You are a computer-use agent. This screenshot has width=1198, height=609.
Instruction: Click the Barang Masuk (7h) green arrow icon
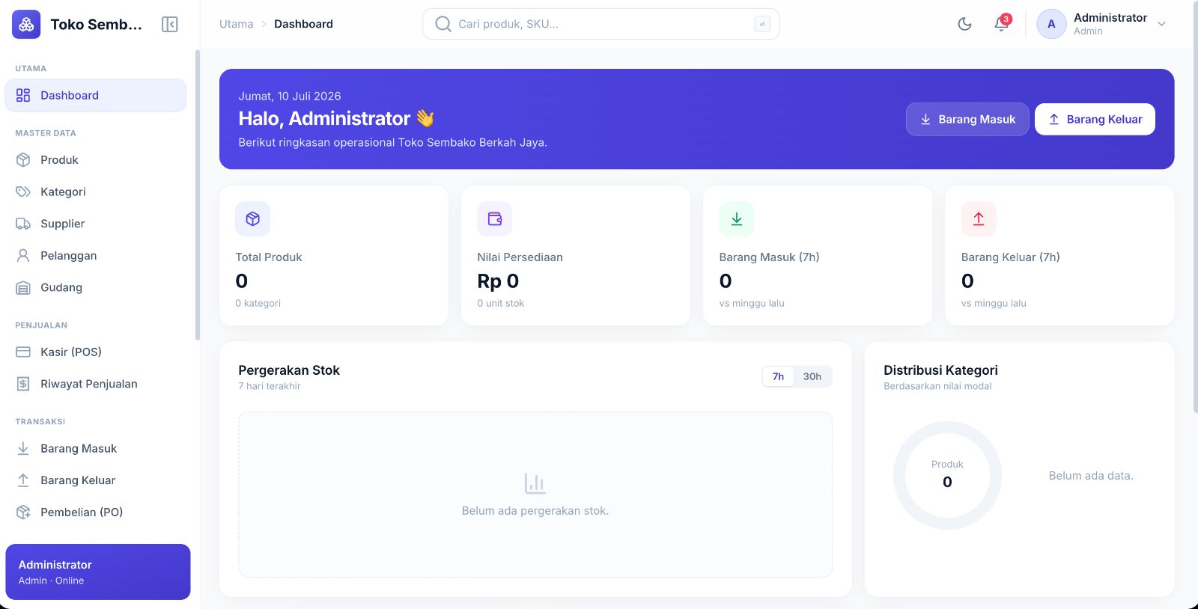pos(736,218)
